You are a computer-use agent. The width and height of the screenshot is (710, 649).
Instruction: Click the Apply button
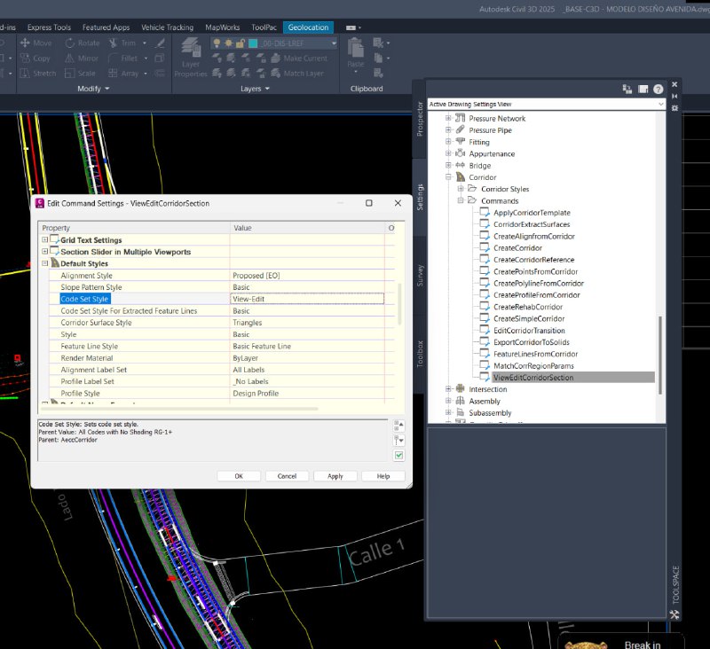pos(335,476)
